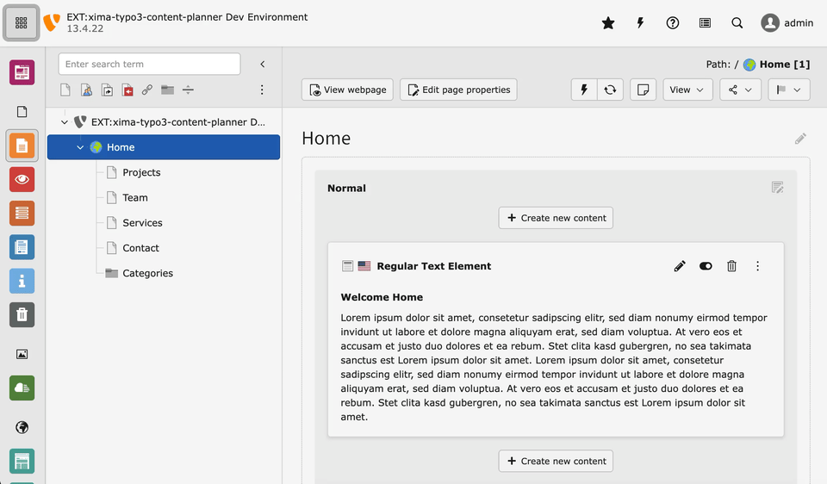Open system information list icon
827x484 pixels.
pos(705,22)
